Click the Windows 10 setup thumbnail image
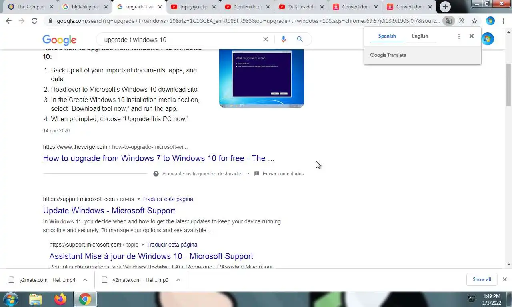 click(262, 78)
